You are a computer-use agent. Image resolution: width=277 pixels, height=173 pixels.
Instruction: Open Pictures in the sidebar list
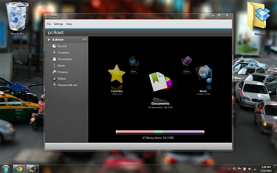coord(62,72)
